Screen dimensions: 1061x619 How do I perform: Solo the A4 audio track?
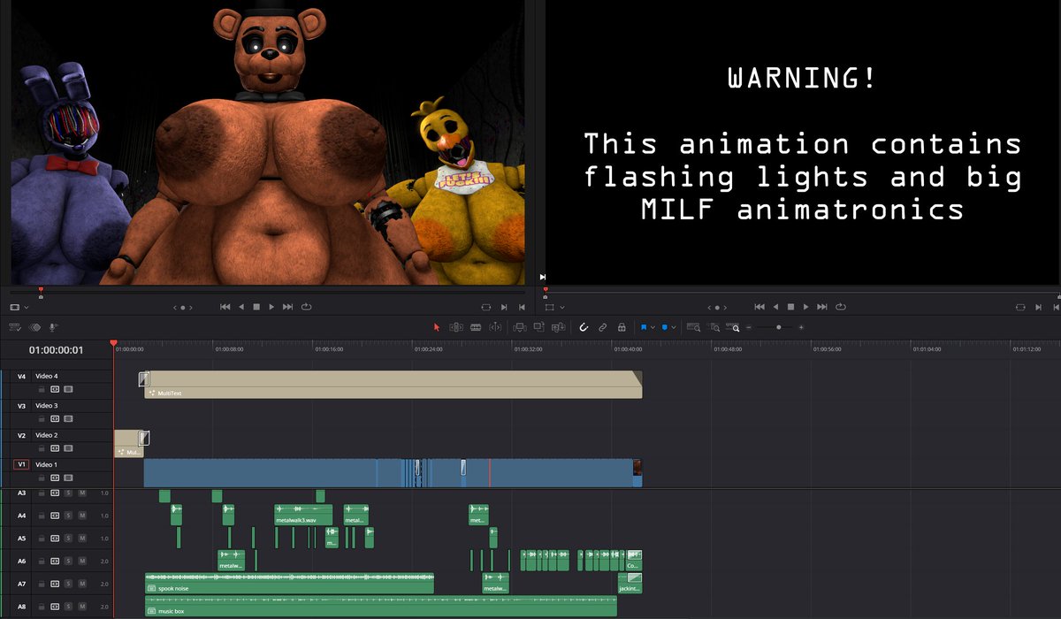[x=68, y=516]
